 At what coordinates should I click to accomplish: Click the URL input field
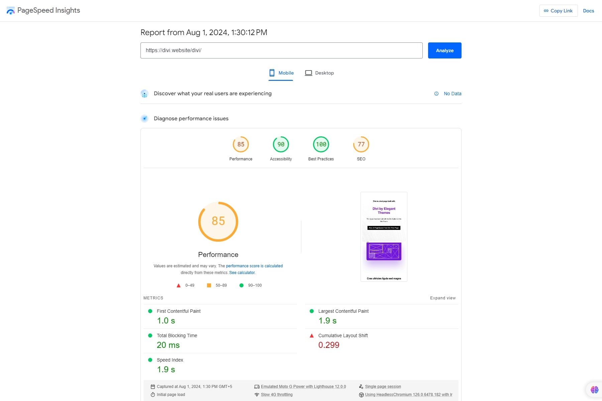tap(282, 50)
